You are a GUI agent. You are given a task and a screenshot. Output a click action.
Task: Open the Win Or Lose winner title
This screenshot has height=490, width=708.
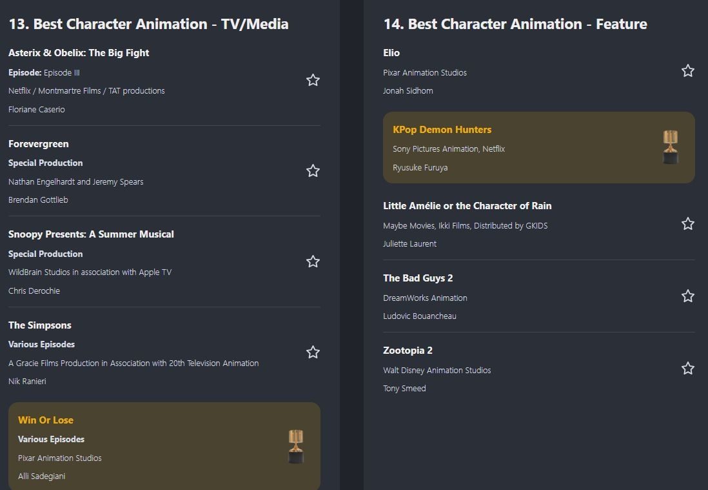point(46,420)
